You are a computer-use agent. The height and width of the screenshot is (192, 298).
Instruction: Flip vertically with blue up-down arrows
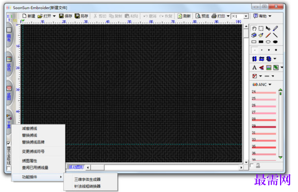(x=254, y=59)
